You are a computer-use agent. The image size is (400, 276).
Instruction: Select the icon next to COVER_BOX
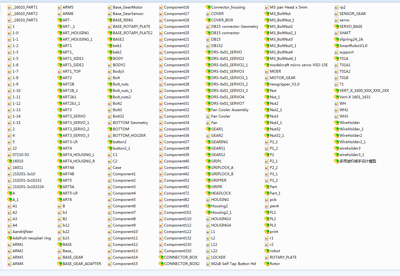[208, 20]
